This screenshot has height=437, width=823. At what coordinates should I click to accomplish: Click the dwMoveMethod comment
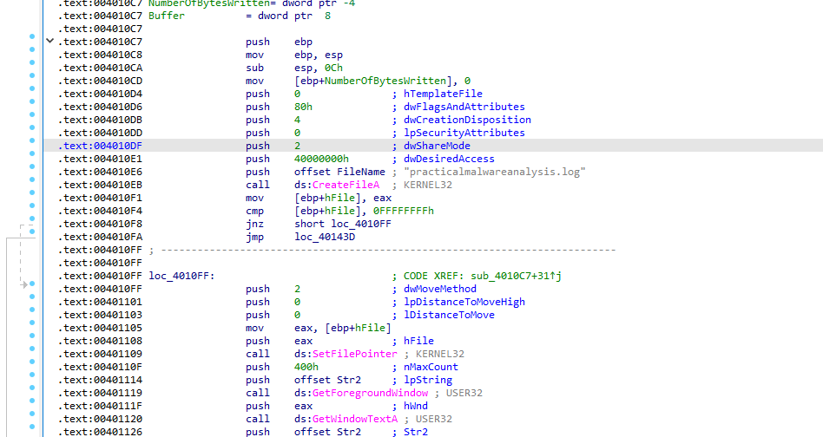click(x=440, y=289)
